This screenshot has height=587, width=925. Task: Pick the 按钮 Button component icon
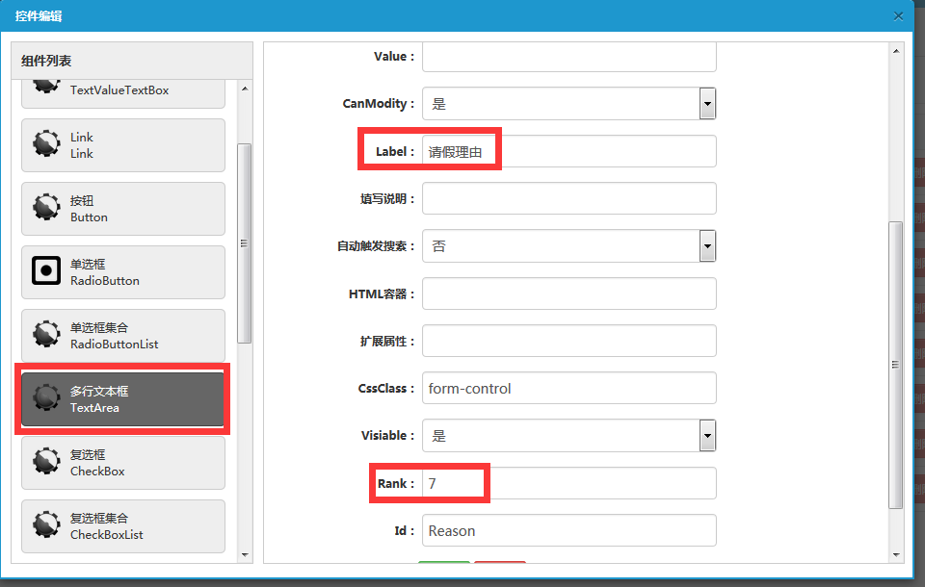46,207
